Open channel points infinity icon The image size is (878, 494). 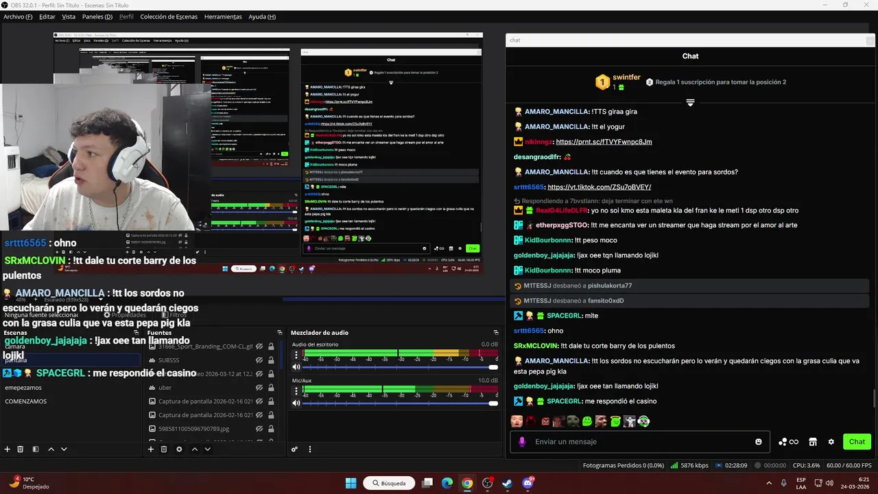click(x=788, y=442)
